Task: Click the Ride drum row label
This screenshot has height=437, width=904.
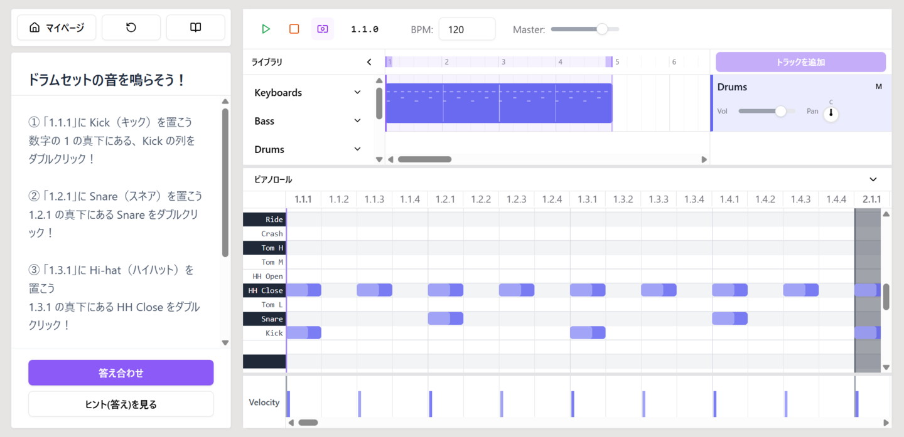Action: 264,219
